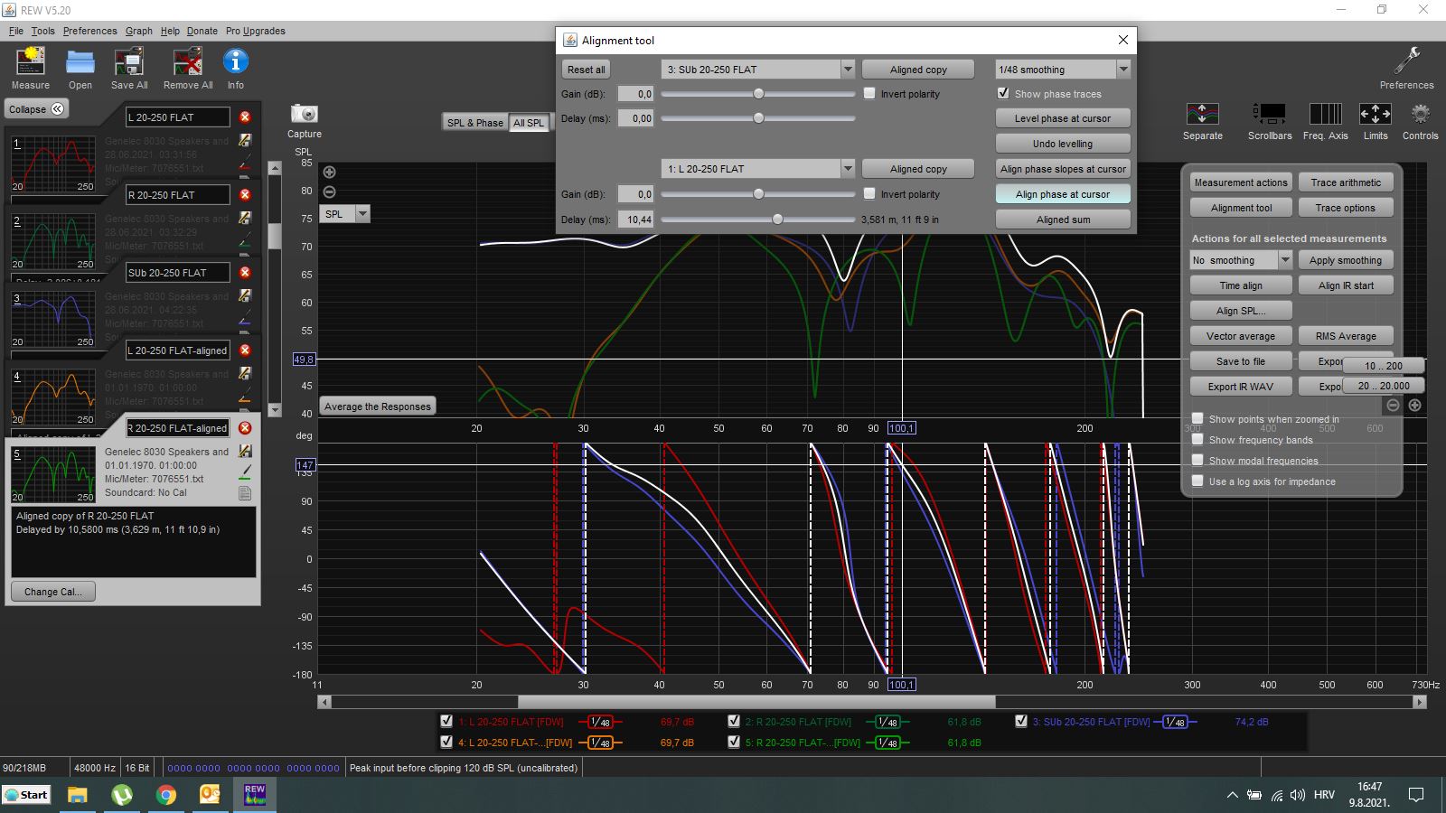Click the Freq. Axis icon
This screenshot has width=1446, height=813.
(x=1325, y=114)
